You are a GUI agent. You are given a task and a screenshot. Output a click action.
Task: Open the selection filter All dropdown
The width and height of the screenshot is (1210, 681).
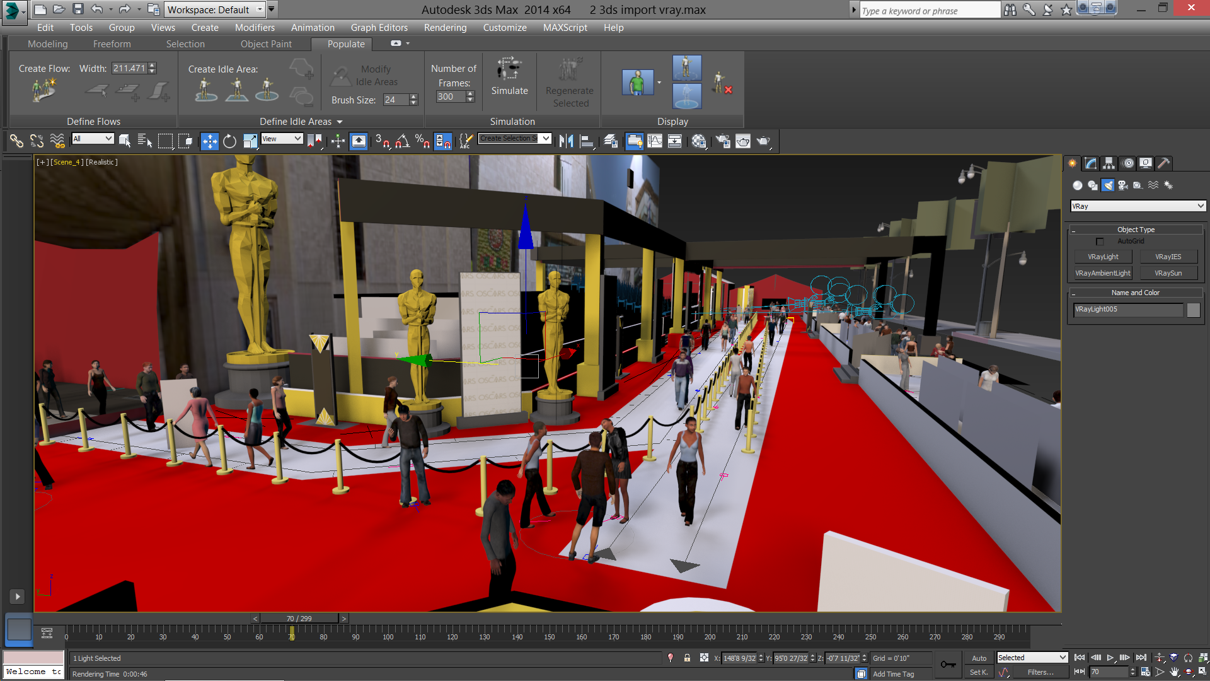(92, 139)
